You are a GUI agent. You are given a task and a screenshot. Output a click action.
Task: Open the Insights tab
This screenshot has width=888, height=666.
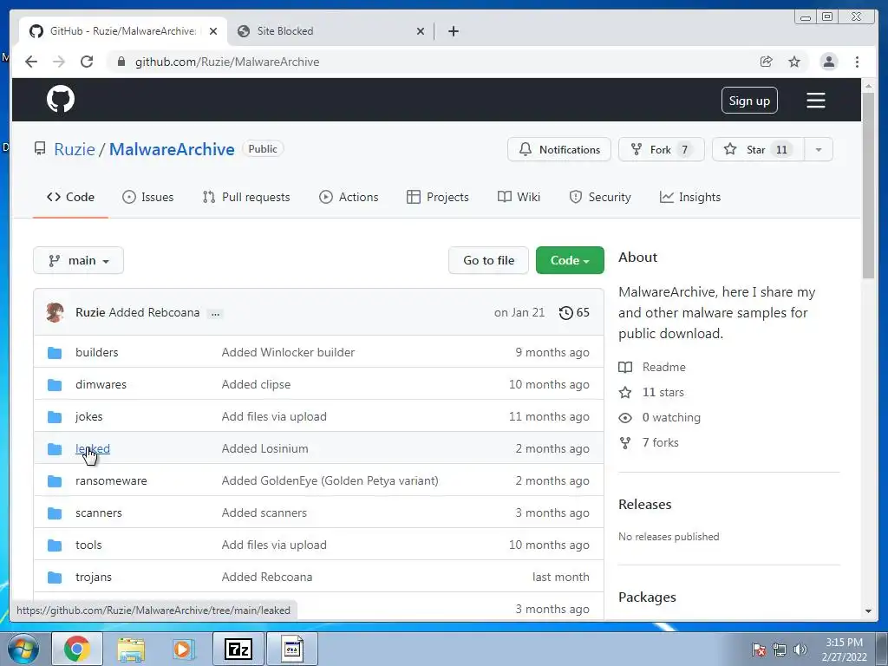(689, 197)
